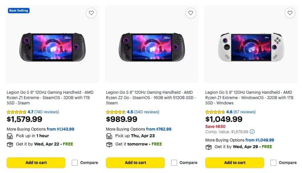Click the heart icon on the middle product
Image resolution: width=302 pixels, height=173 pixels.
pyautogui.click(x=190, y=13)
